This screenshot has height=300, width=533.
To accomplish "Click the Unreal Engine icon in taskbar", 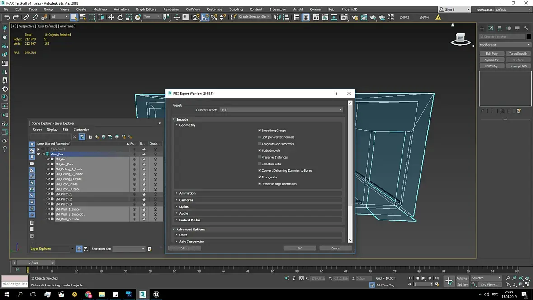I will click(x=156, y=295).
